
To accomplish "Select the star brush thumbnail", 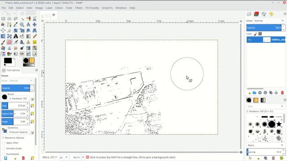I will (x=279, y=124).
